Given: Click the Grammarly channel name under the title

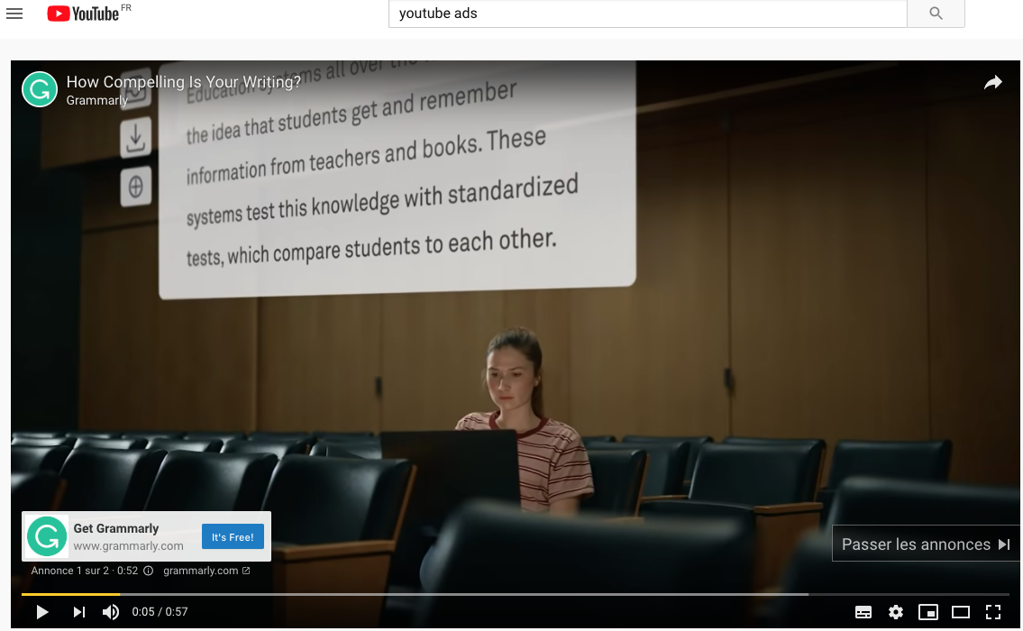Looking at the screenshot, I should [96, 100].
